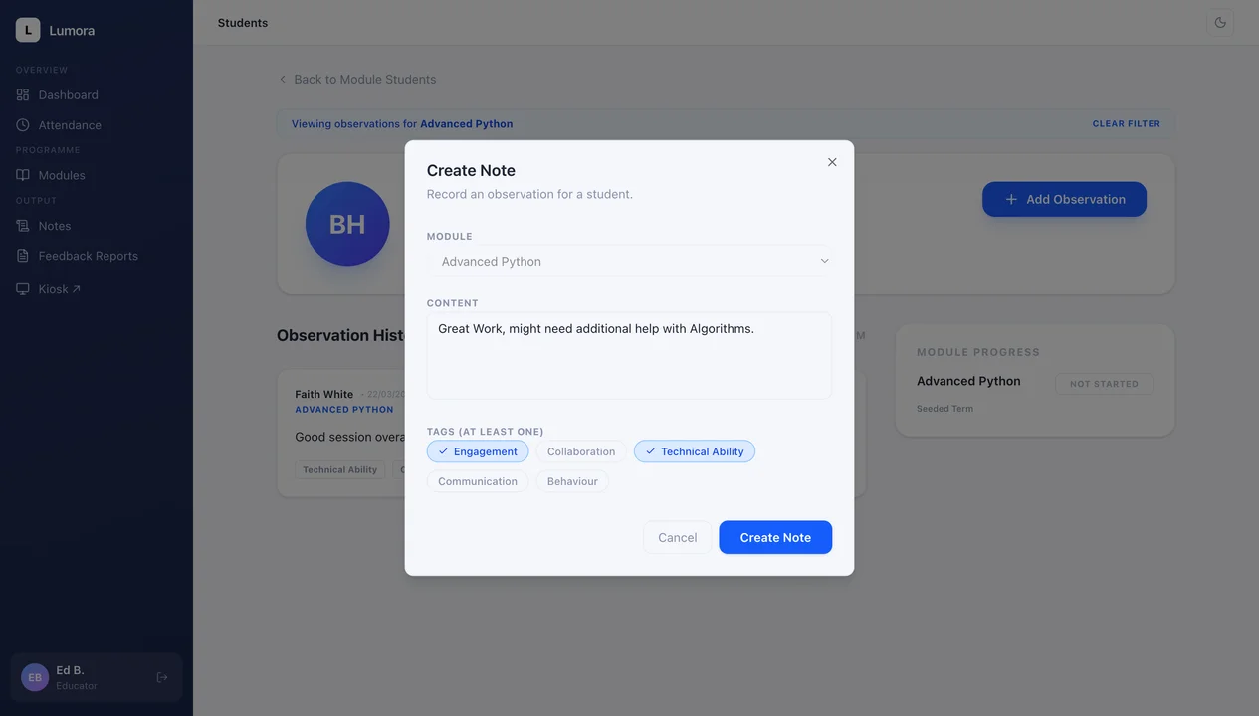Viewport: 1259px width, 716px height.
Task: Launch Kiosk using the external link icon
Action: click(78, 288)
